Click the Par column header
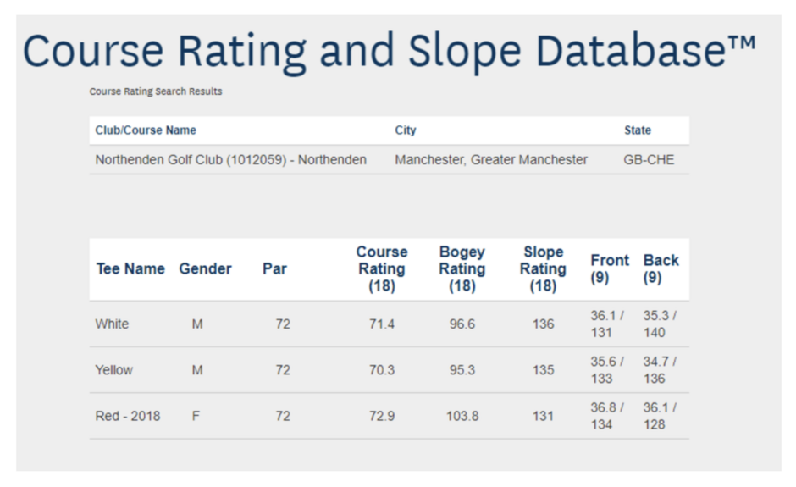This screenshot has width=796, height=487. pos(274,268)
